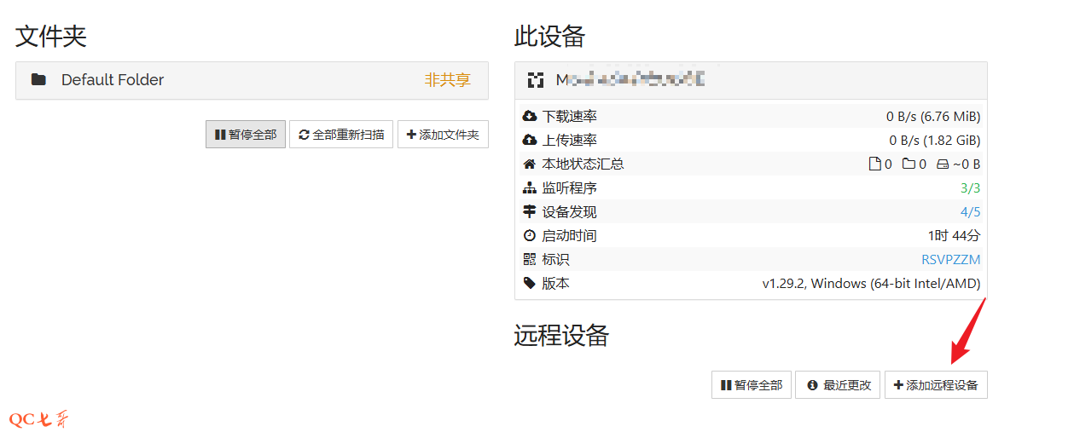This screenshot has width=1074, height=438.
Task: Pause all remote devices via 暂停全部
Action: click(x=751, y=385)
